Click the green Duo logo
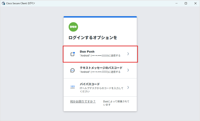Image resolution: width=200 pixels, height=121 pixels. tap(73, 27)
